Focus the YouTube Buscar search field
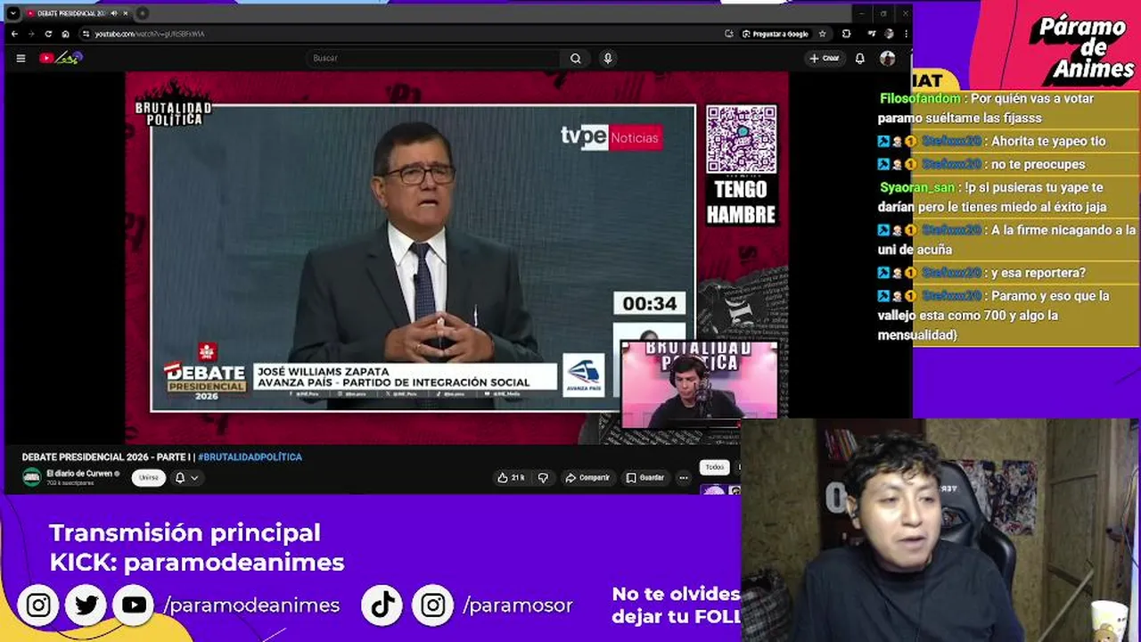1141x642 pixels. tap(435, 58)
